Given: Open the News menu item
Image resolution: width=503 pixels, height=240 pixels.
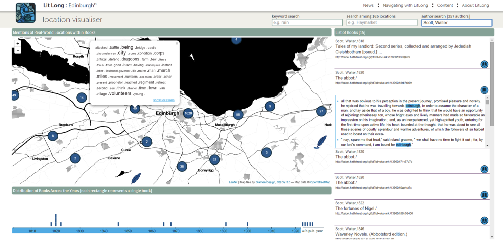Looking at the screenshot, I should [x=368, y=5].
